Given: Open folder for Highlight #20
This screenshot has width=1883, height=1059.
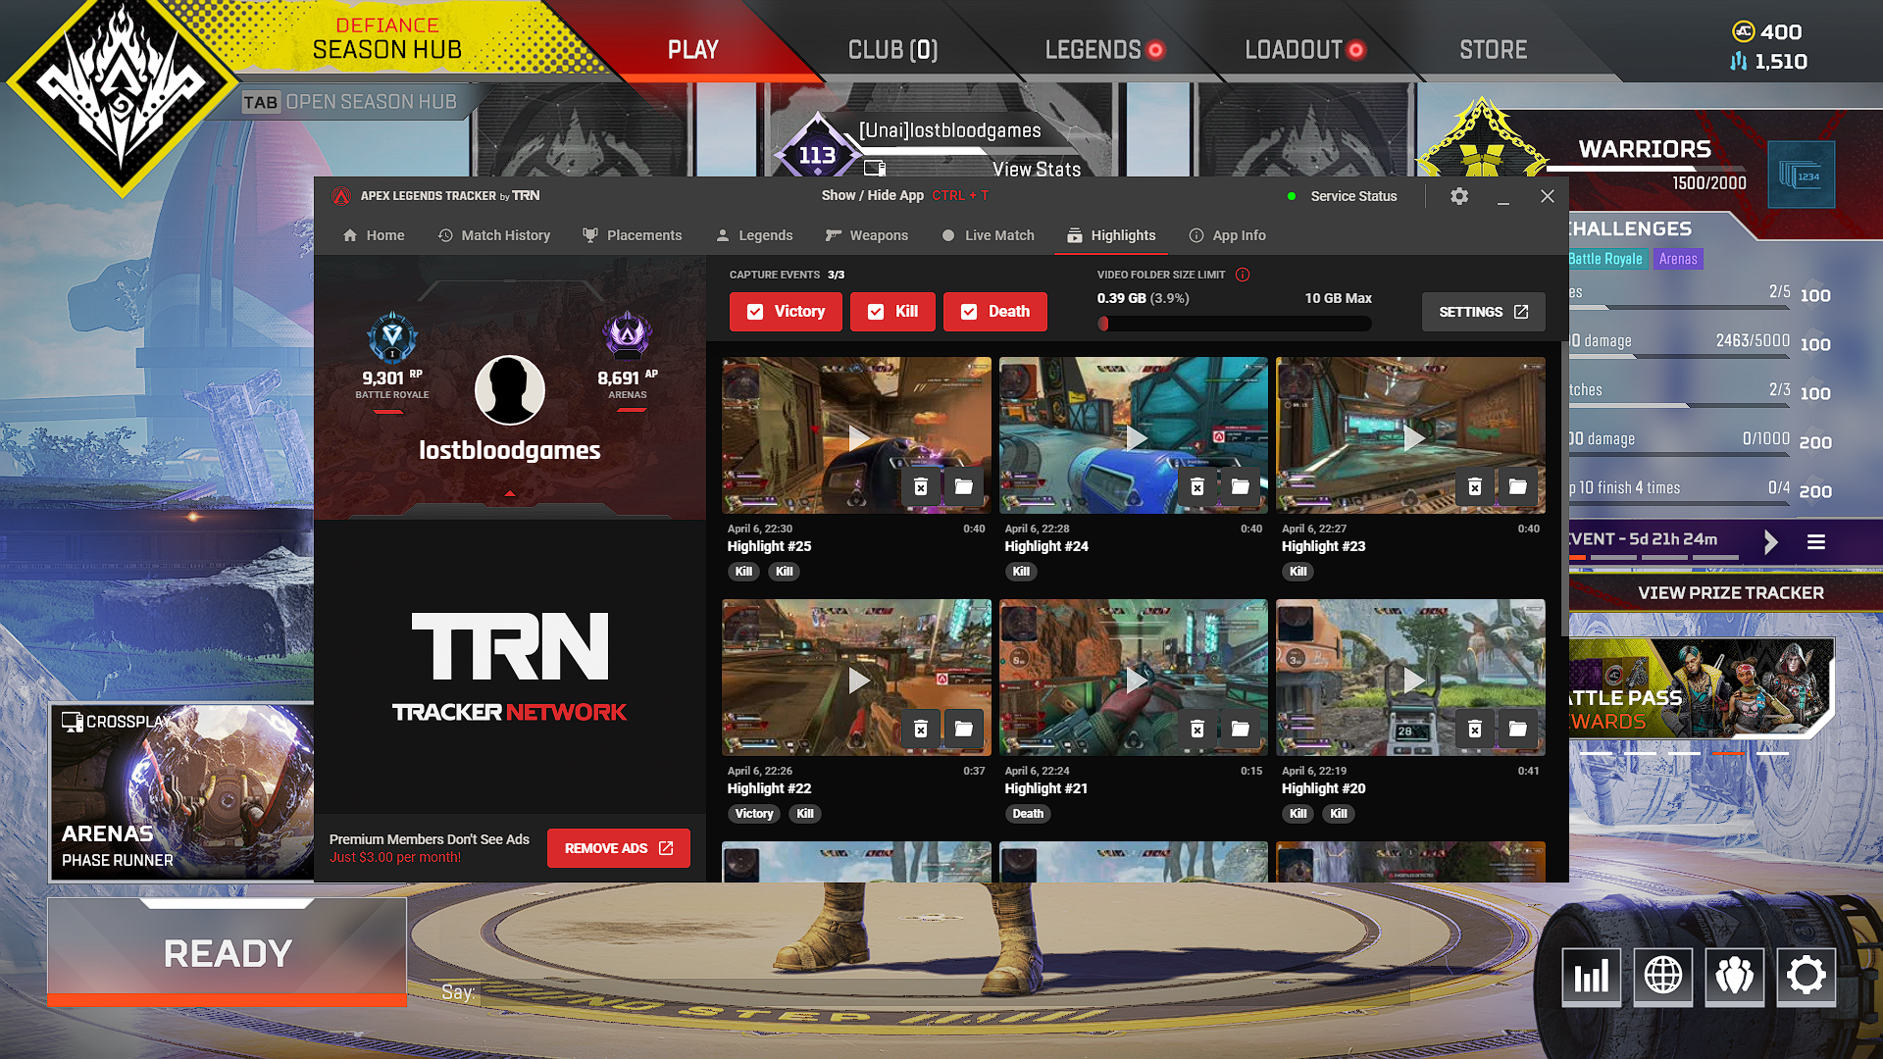Looking at the screenshot, I should point(1518,729).
